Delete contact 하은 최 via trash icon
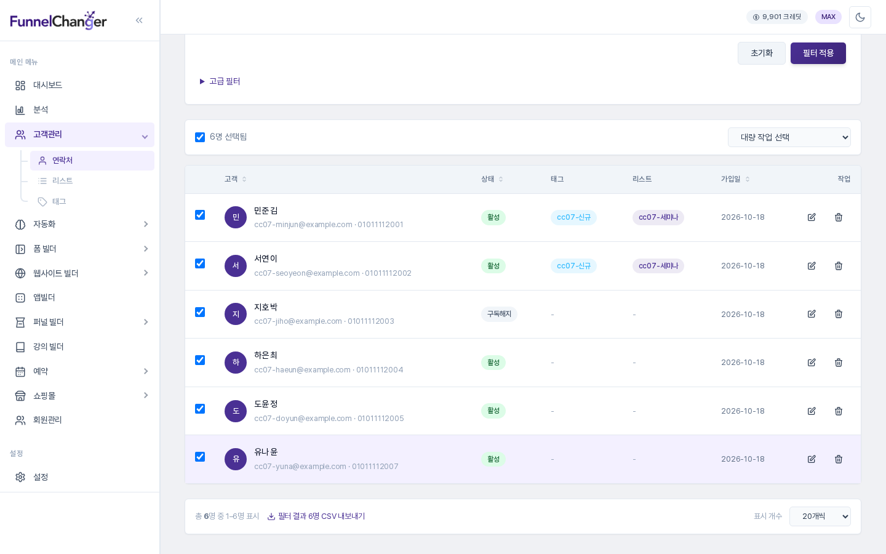Image resolution: width=886 pixels, height=554 pixels. click(839, 363)
